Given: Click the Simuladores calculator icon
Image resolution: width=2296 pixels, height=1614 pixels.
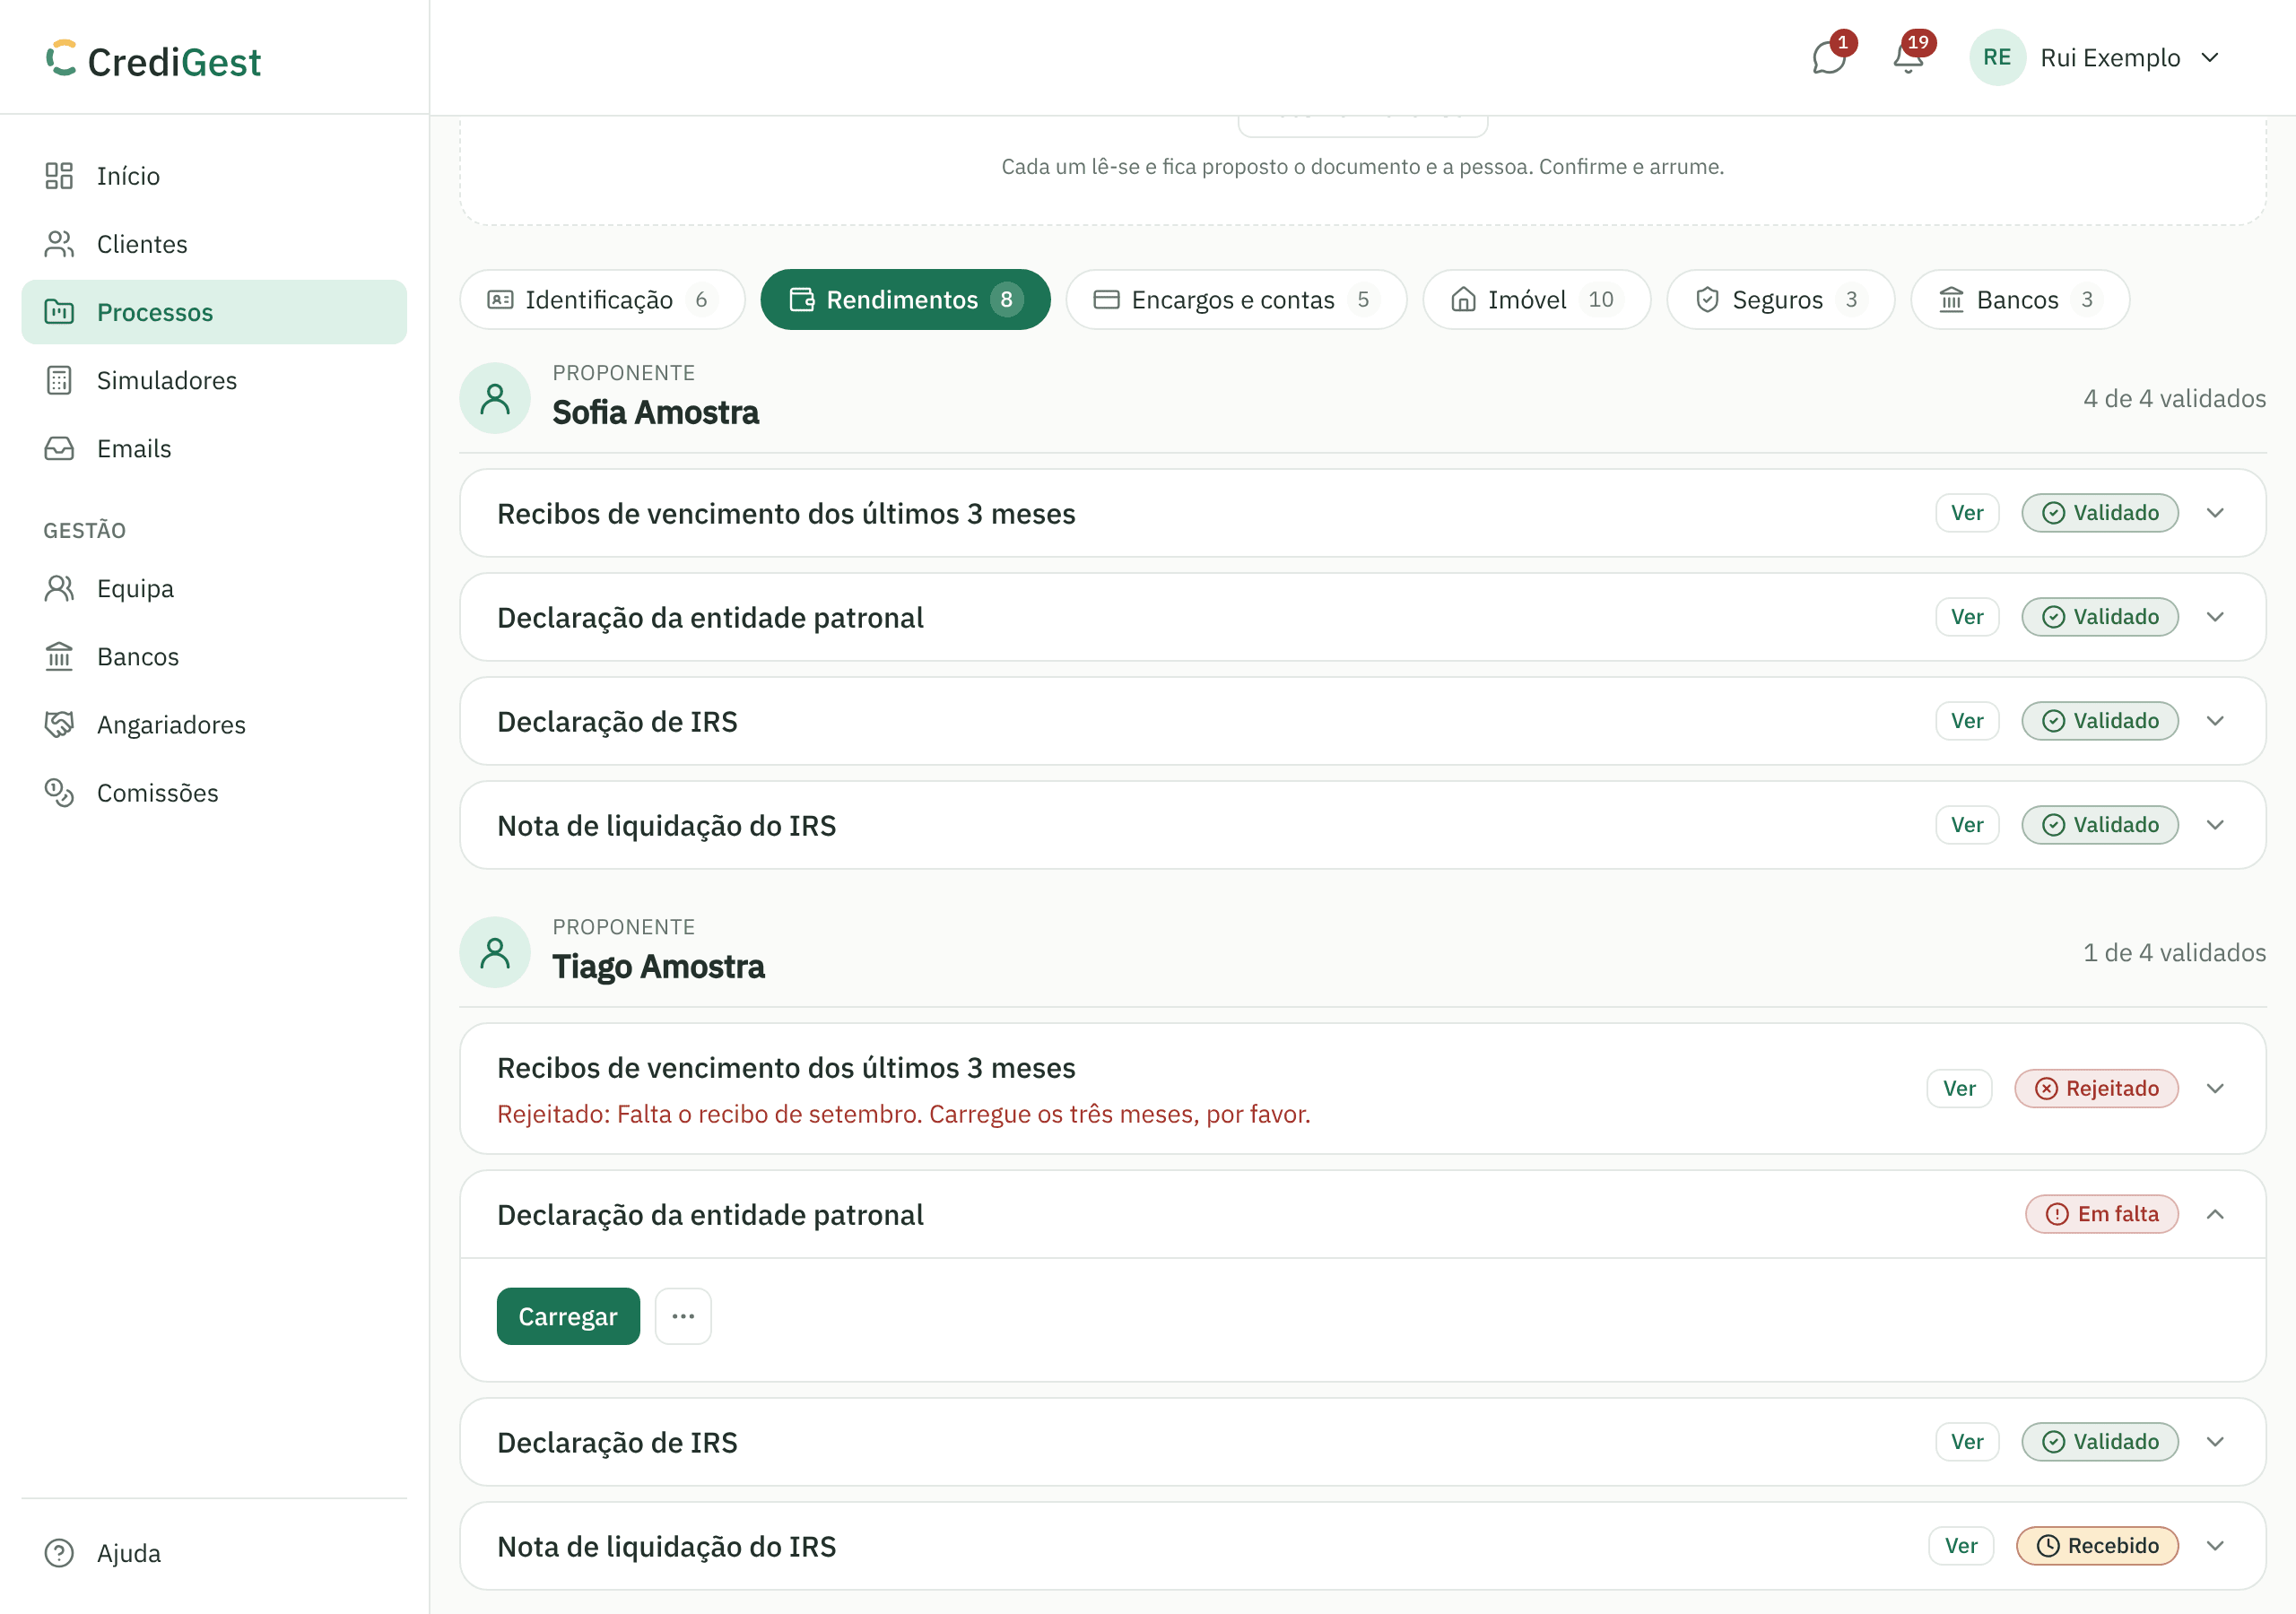Looking at the screenshot, I should coord(59,380).
